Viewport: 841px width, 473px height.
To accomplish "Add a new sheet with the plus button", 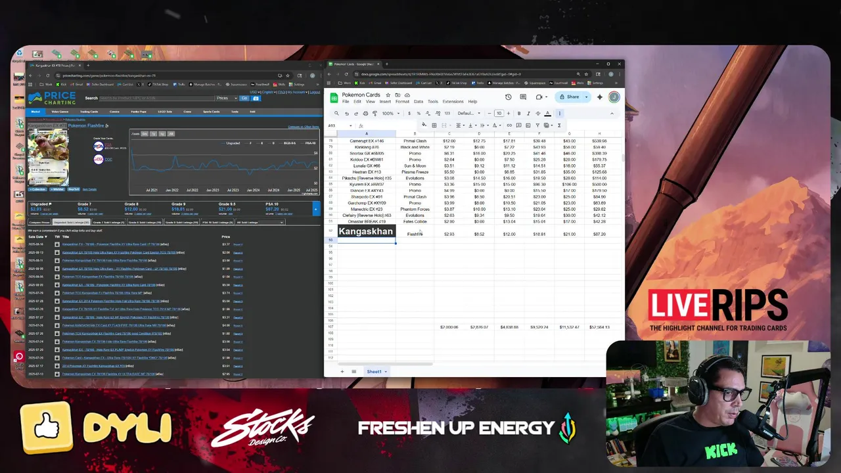I will (342, 372).
